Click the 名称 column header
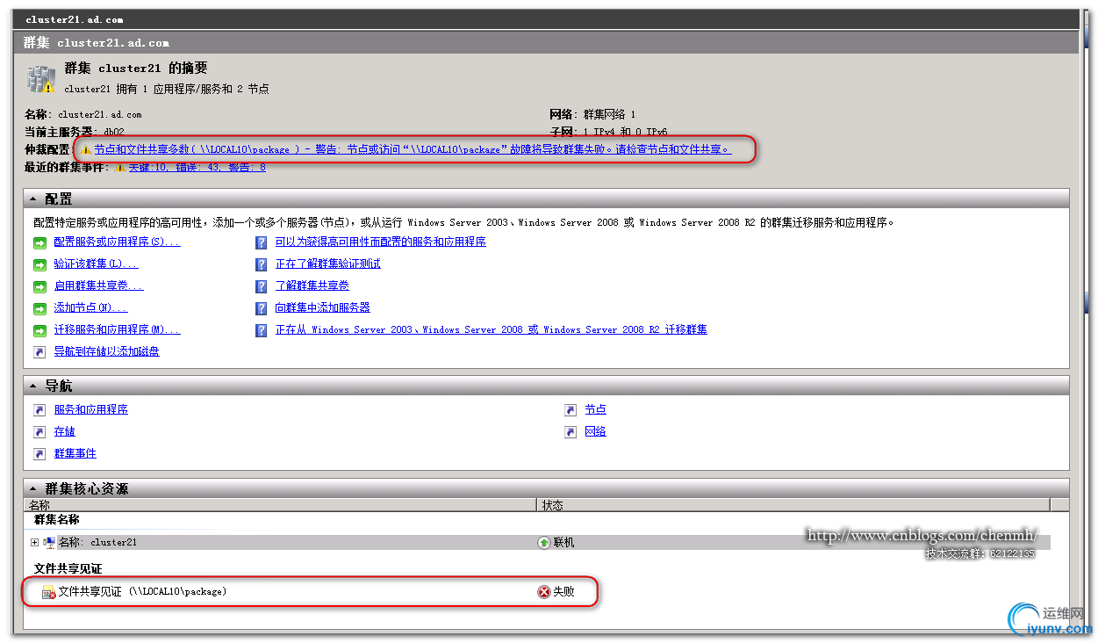 click(x=280, y=505)
